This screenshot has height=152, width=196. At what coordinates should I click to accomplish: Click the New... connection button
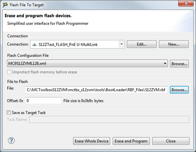point(174,44)
